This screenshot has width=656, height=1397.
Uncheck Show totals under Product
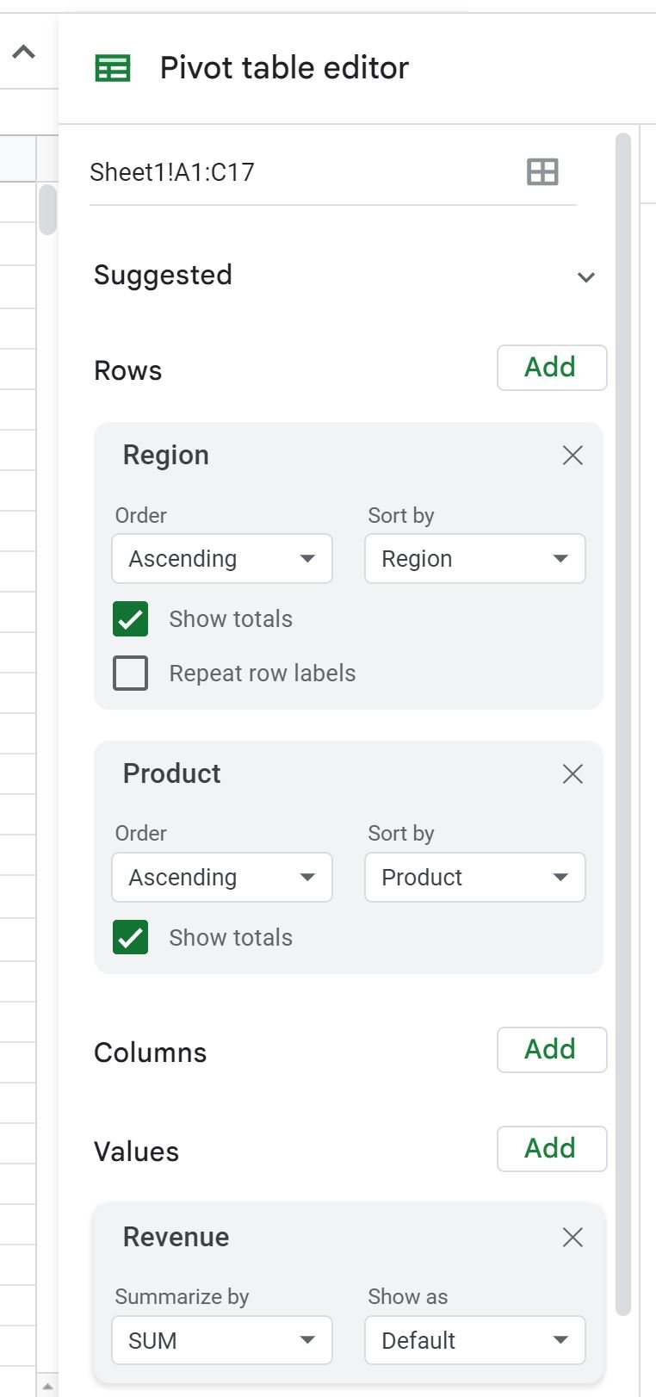pos(131,937)
